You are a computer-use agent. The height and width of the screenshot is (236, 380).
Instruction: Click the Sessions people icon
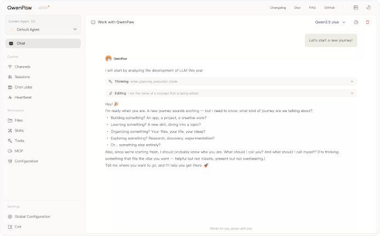tap(10, 77)
